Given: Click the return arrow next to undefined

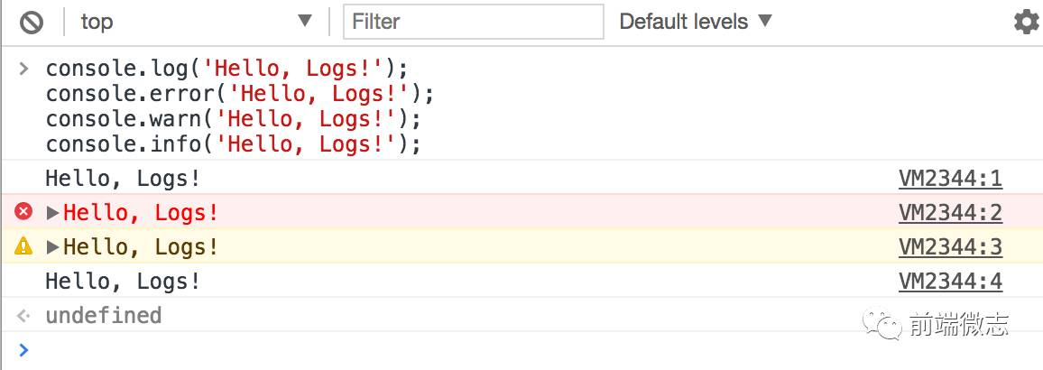Looking at the screenshot, I should pos(23,316).
